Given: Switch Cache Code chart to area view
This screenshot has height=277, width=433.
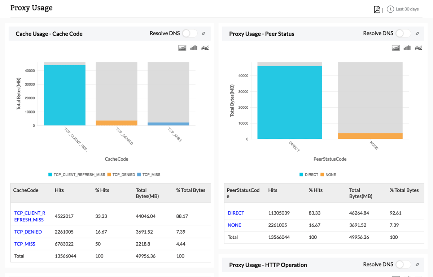Looking at the screenshot, I should (182, 48).
